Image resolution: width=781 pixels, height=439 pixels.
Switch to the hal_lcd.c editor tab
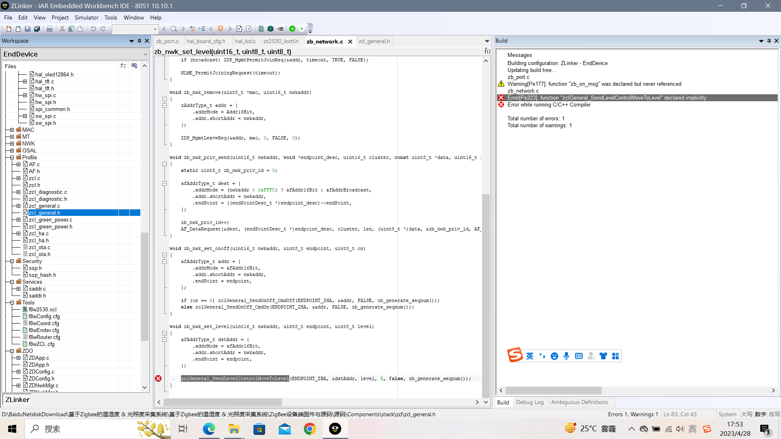245,41
